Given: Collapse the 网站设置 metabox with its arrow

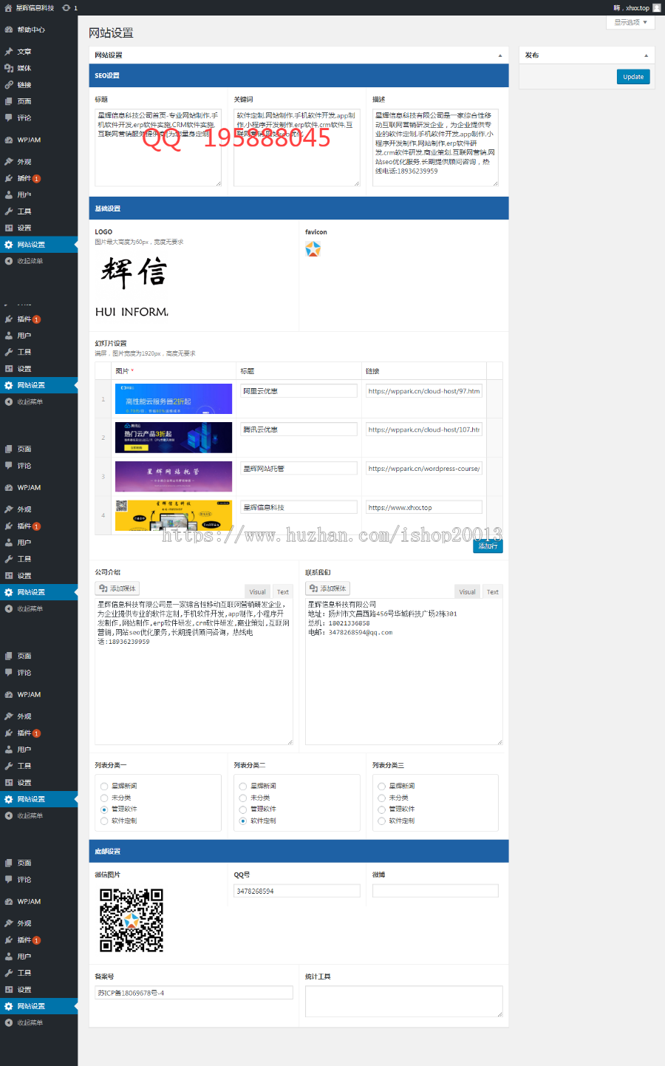Looking at the screenshot, I should (500, 55).
